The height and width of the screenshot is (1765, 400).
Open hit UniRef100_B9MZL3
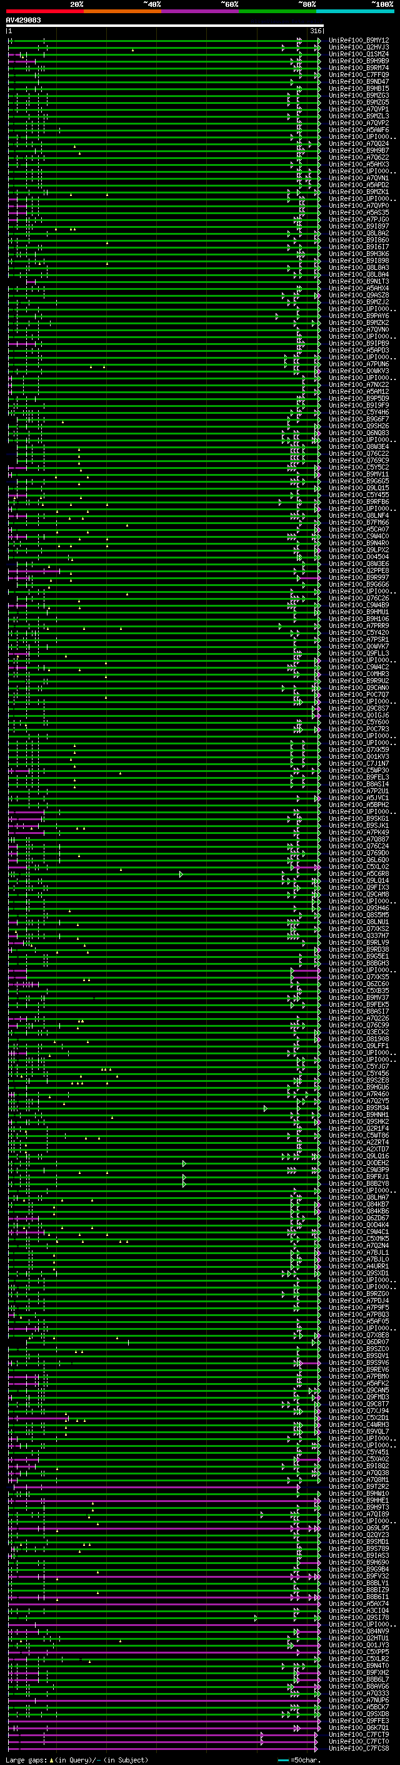click(359, 116)
